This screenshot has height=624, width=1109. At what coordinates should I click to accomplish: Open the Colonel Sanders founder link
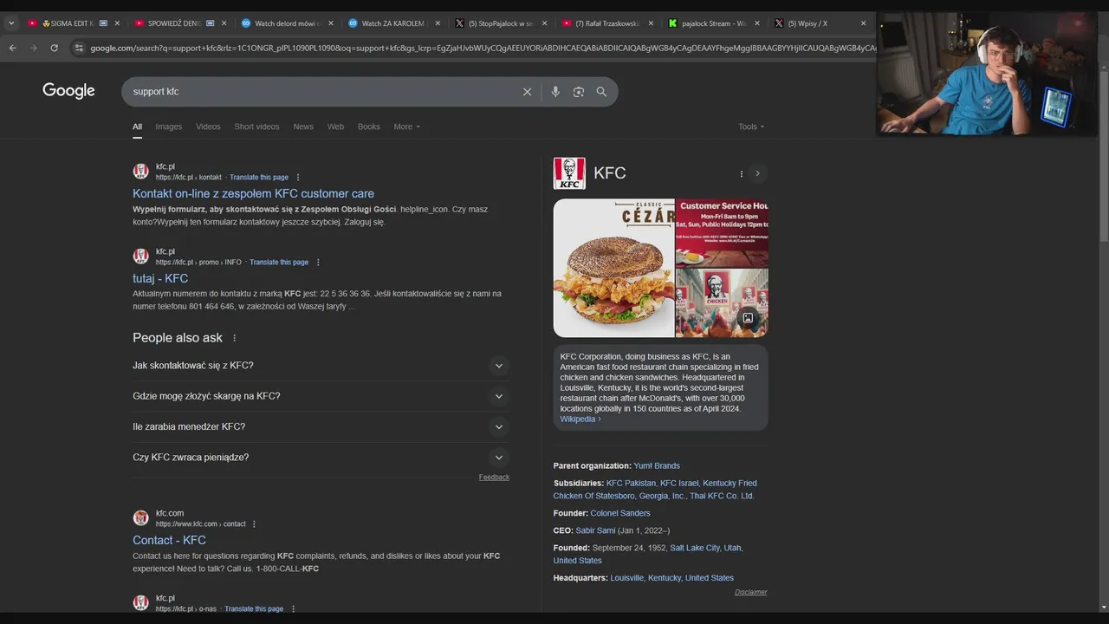(620, 514)
